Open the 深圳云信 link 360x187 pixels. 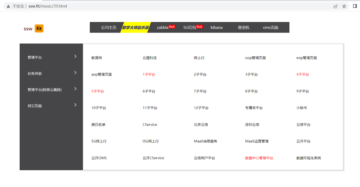(x=252, y=125)
